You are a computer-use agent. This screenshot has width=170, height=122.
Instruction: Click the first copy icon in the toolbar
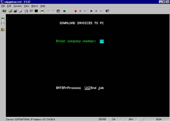[x=48, y=11]
